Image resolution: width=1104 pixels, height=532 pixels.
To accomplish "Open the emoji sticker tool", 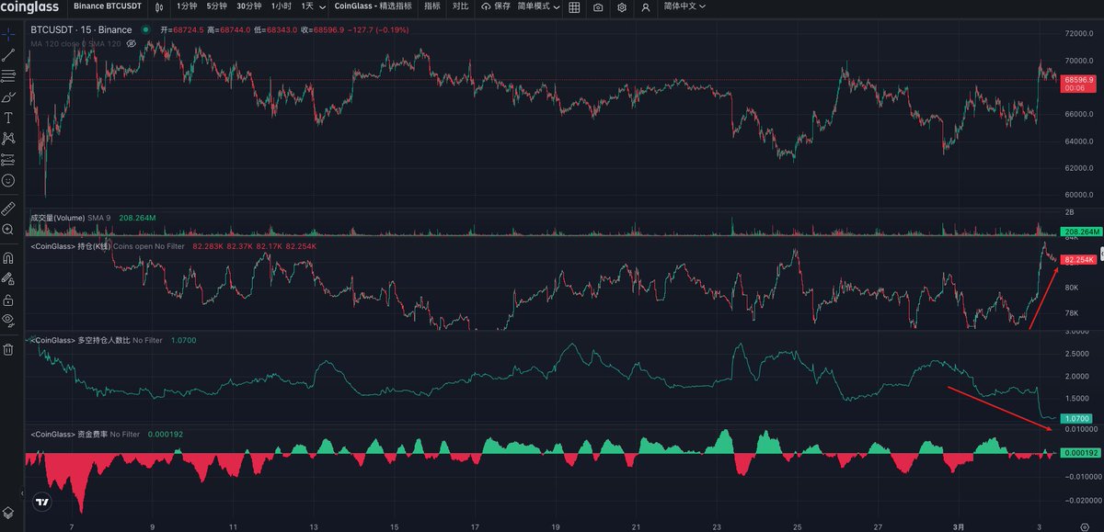I will pos(9,181).
